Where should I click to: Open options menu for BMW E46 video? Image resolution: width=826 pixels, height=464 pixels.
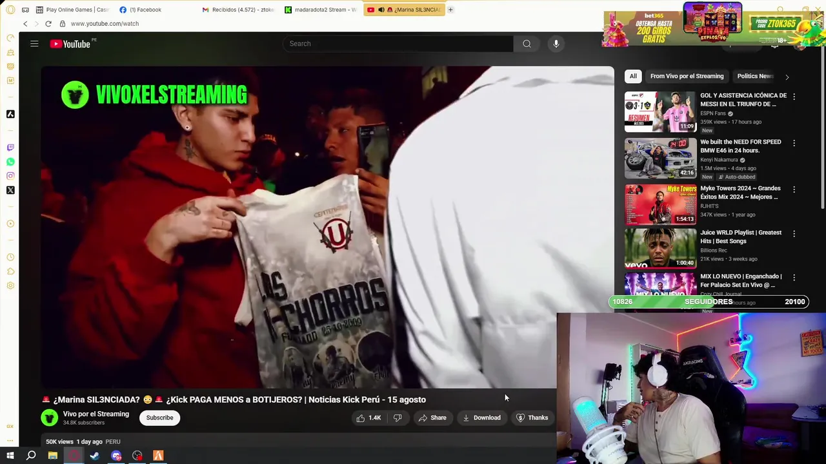(794, 143)
